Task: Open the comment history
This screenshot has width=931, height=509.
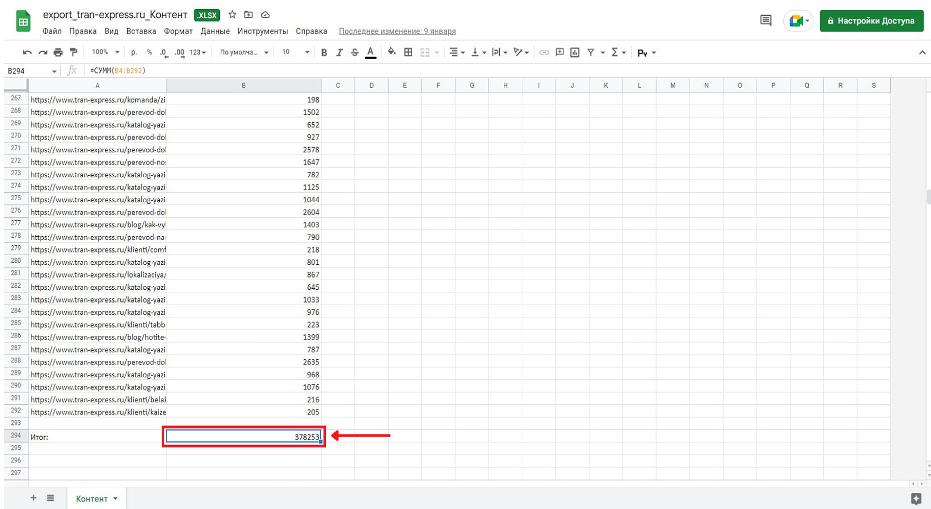Action: [765, 21]
